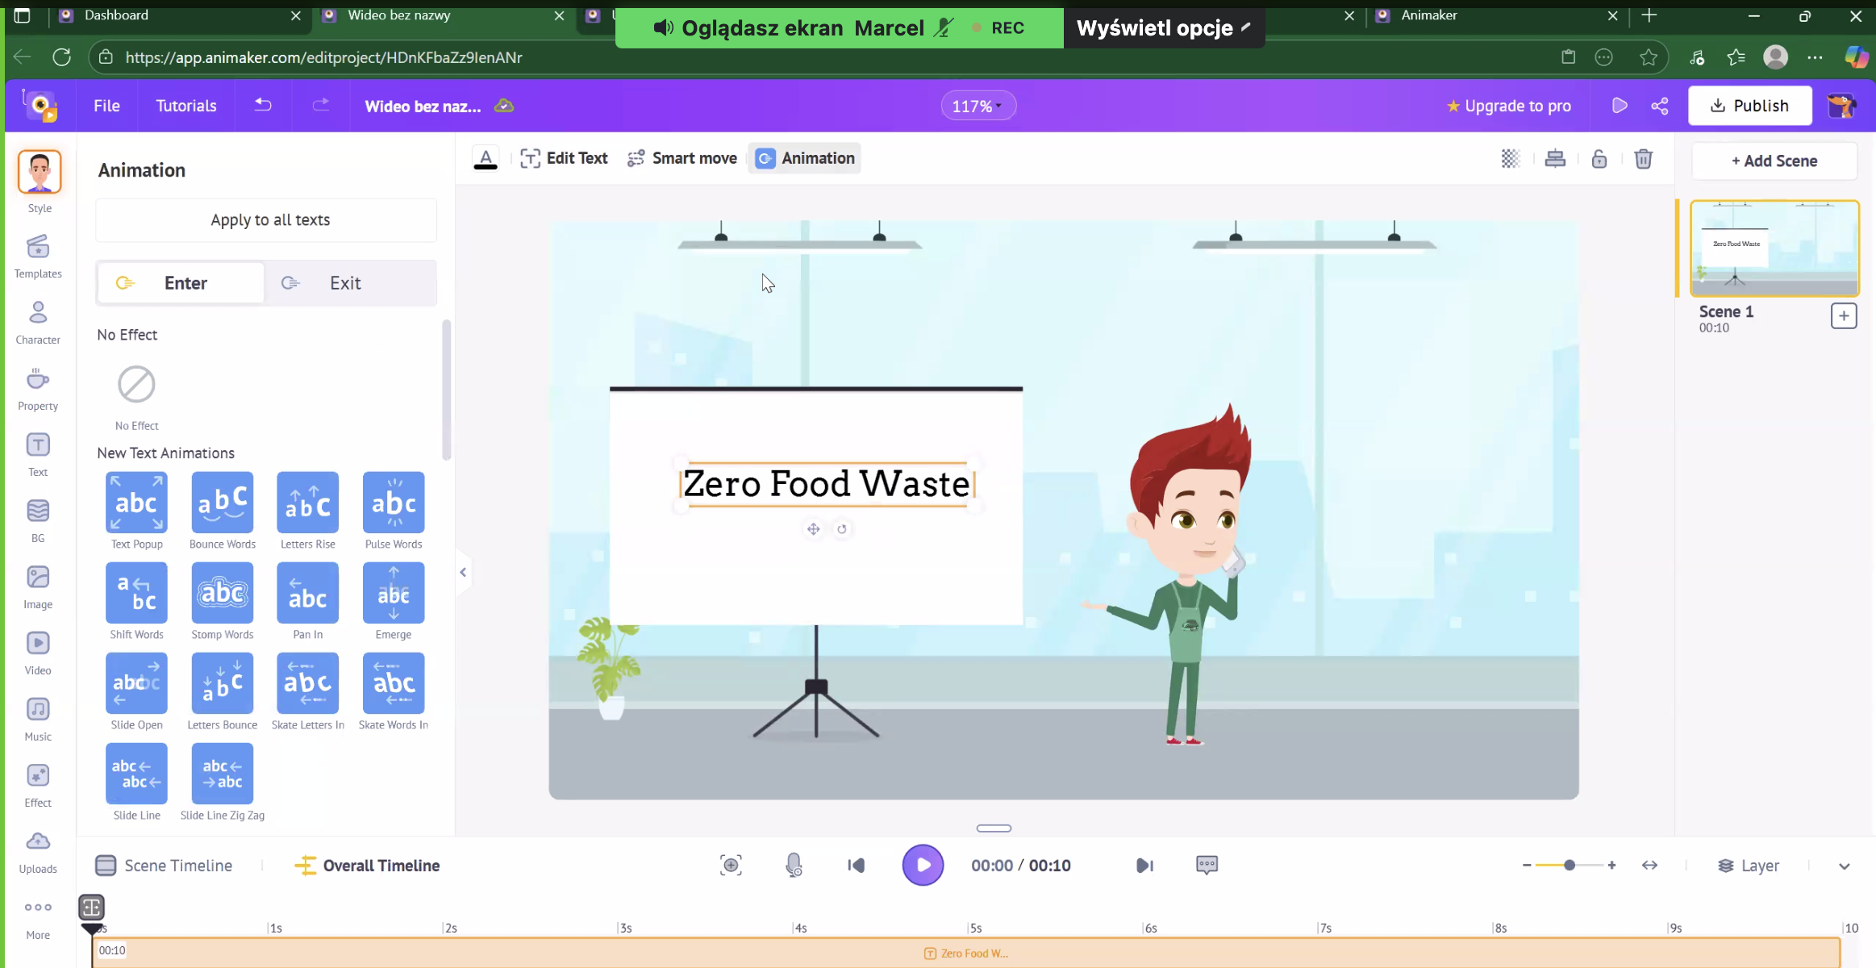Open the Smart move tool
The width and height of the screenshot is (1876, 968).
pyautogui.click(x=682, y=158)
